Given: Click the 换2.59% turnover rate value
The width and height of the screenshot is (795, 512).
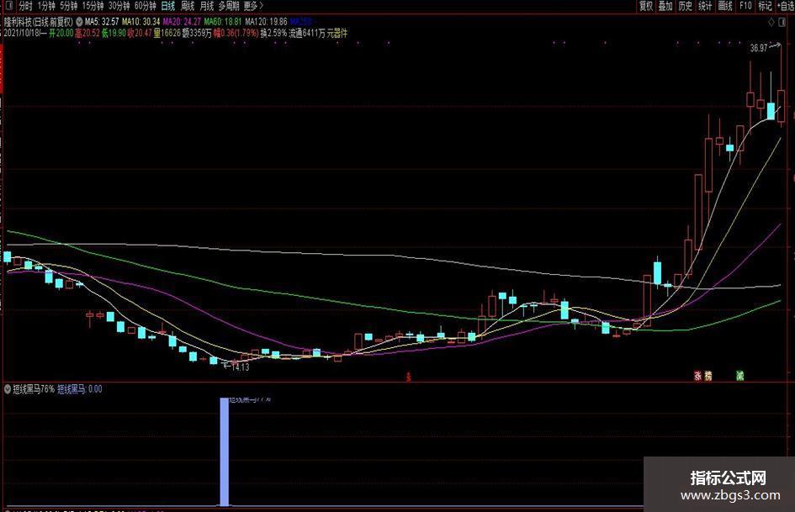Looking at the screenshot, I should coord(273,33).
